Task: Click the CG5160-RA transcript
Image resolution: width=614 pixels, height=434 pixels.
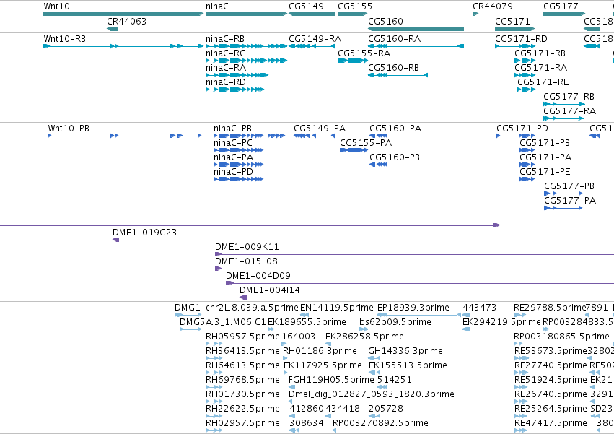Action: coord(416,46)
